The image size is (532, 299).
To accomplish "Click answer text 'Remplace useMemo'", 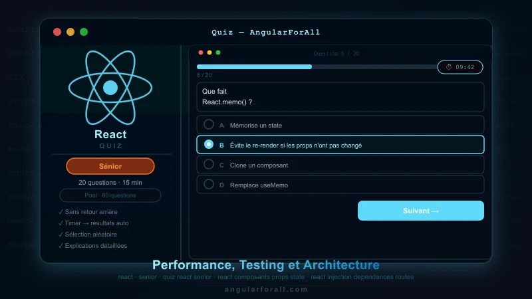I will point(259,185).
